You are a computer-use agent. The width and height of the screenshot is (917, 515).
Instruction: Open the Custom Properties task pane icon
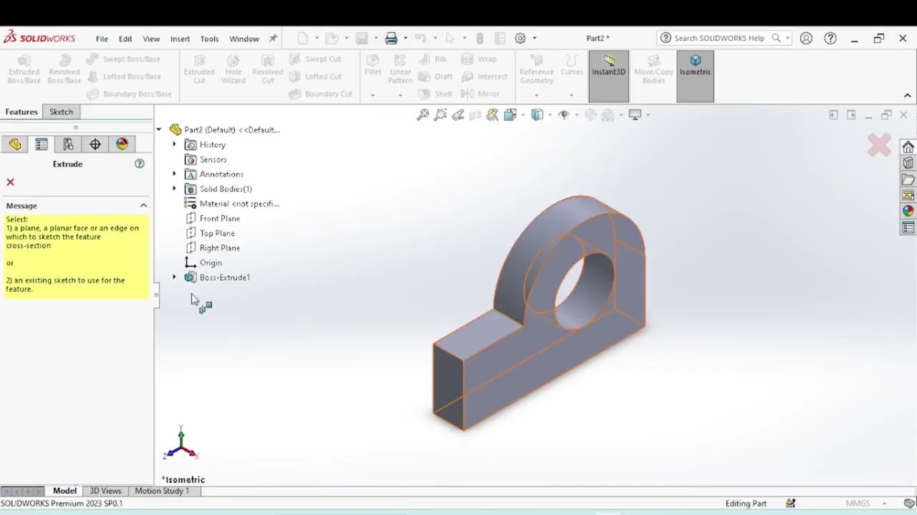pos(908,227)
